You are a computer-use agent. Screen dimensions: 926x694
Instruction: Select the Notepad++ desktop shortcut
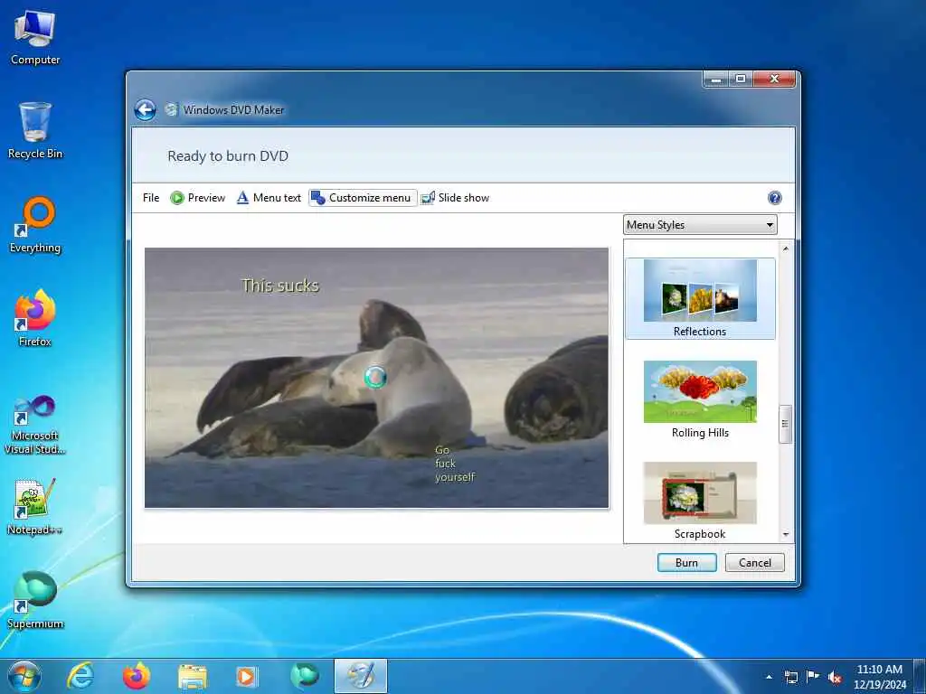click(x=35, y=508)
